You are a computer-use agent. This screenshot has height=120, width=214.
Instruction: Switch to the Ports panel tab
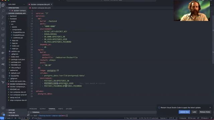point(61,109)
